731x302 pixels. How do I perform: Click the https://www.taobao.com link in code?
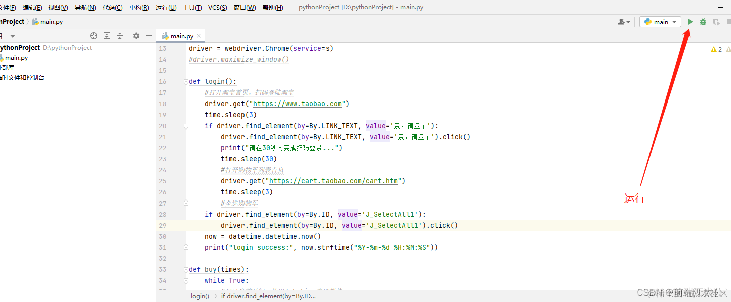(297, 104)
